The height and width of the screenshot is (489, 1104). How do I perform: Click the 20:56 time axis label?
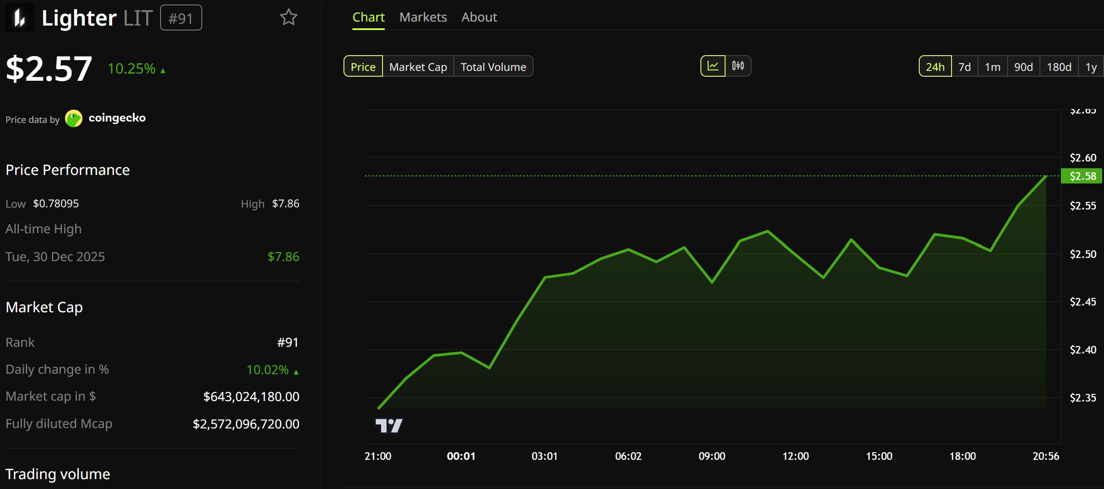[1046, 456]
